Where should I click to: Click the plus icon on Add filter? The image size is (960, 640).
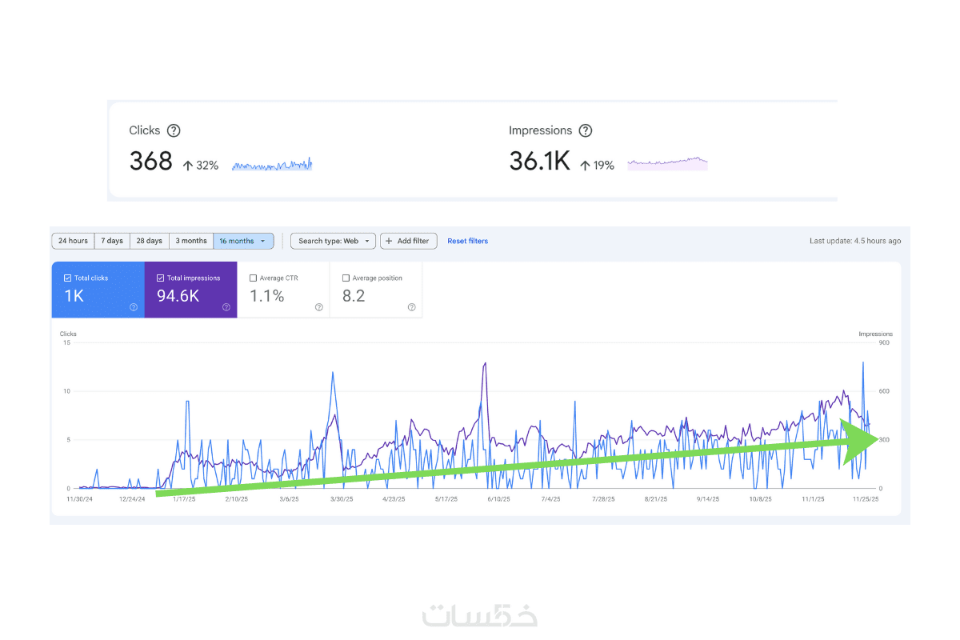(389, 241)
